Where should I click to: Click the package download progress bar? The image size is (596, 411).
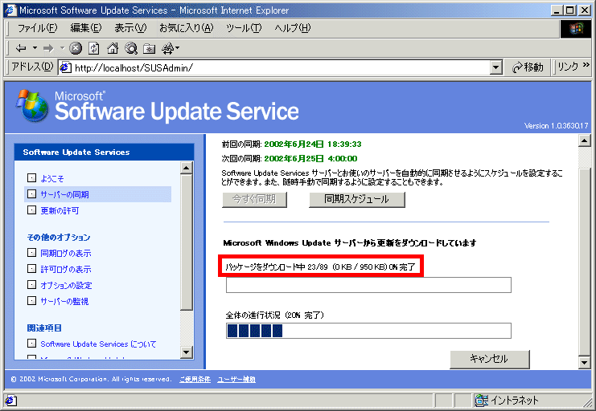[x=368, y=285]
